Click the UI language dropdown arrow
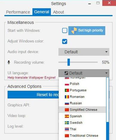This screenshot has width=116, height=140. click(106, 73)
